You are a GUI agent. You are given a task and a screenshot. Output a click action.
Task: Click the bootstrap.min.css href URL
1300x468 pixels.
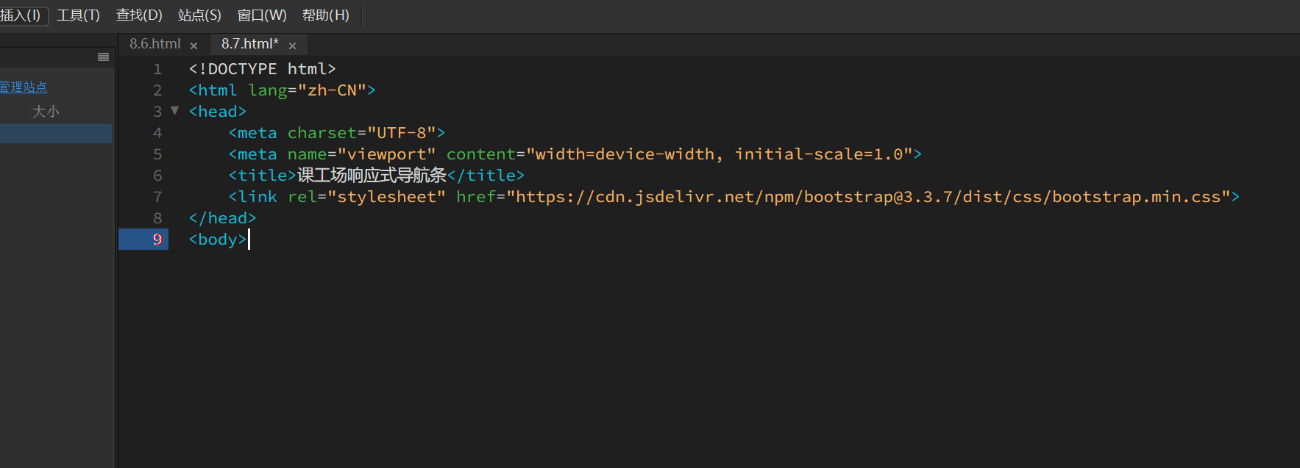(869, 197)
